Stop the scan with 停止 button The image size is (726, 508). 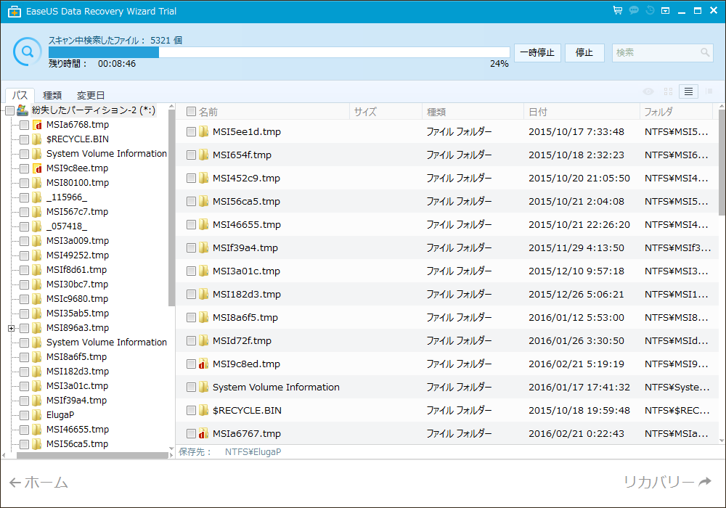[x=584, y=52]
